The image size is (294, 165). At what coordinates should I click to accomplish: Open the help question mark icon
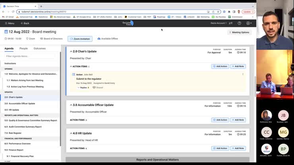239,23
